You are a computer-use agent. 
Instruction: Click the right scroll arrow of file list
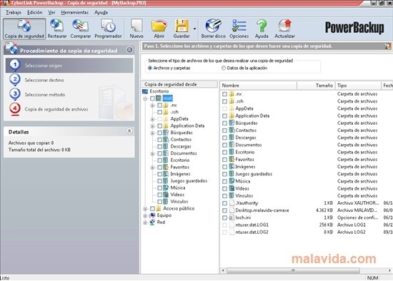click(389, 270)
